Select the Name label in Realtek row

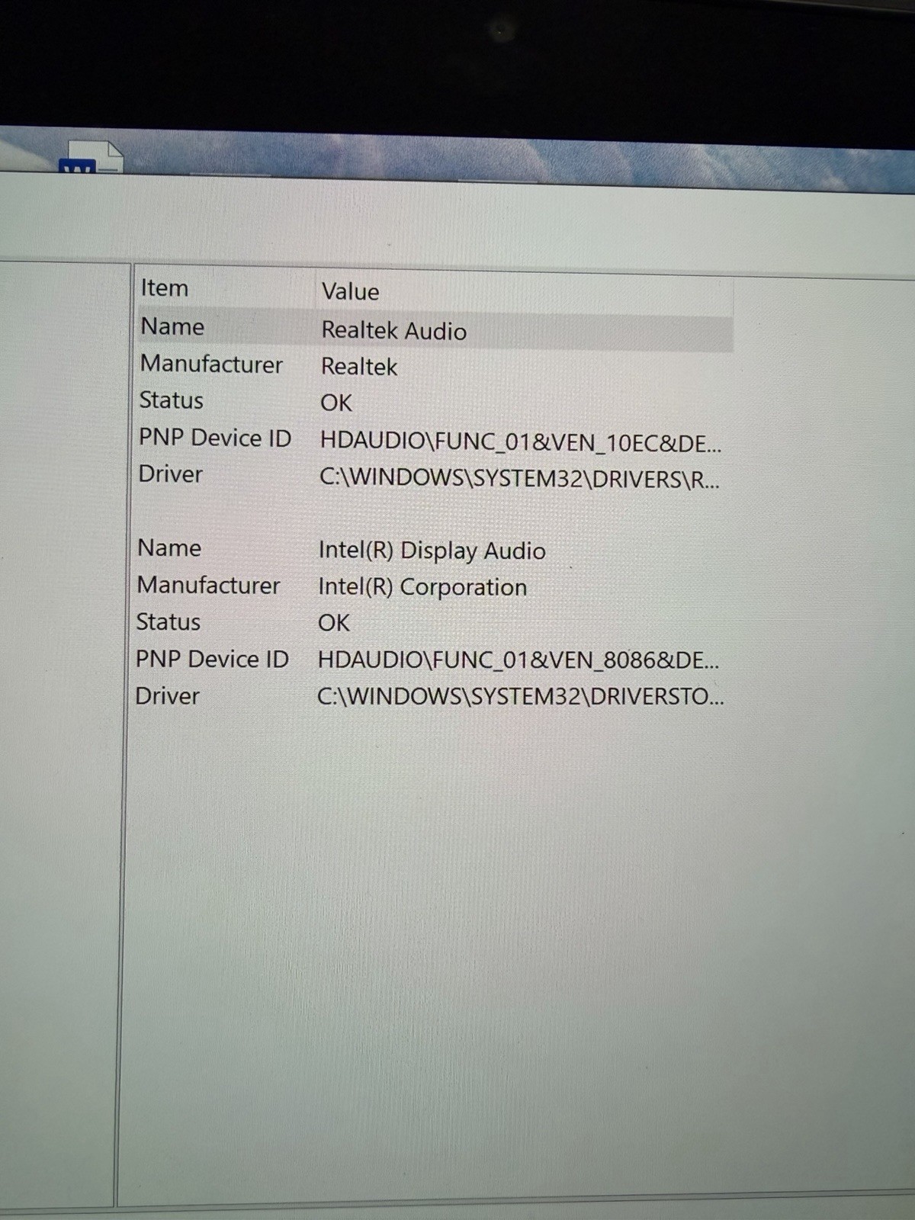[172, 326]
